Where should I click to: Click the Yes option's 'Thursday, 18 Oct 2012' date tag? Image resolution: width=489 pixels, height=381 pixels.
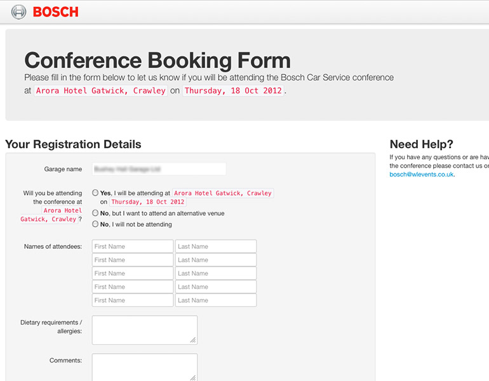(x=148, y=202)
